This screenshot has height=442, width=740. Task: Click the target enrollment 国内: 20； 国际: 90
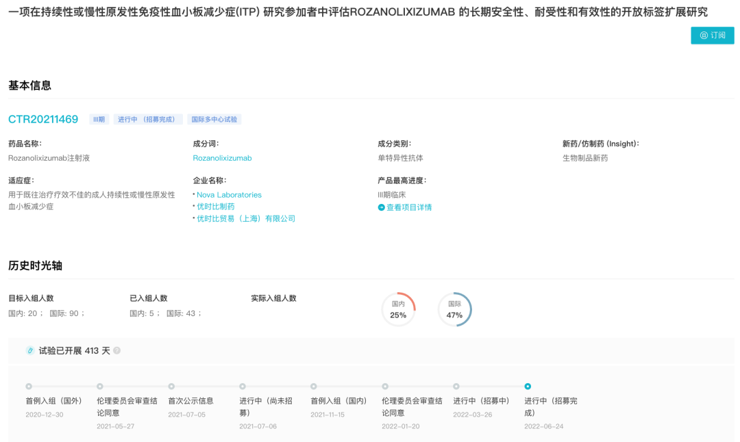(x=47, y=313)
